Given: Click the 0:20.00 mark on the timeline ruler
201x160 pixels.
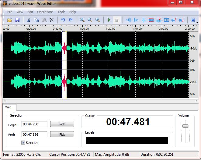Looking at the screenshot, I should [x=31, y=29].
